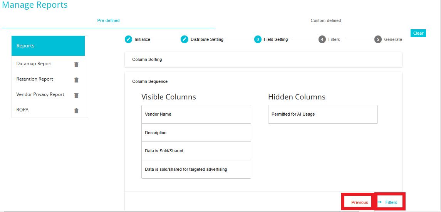Remove Vendor Privacy Report via trash icon
The width and height of the screenshot is (441, 212).
(x=76, y=95)
